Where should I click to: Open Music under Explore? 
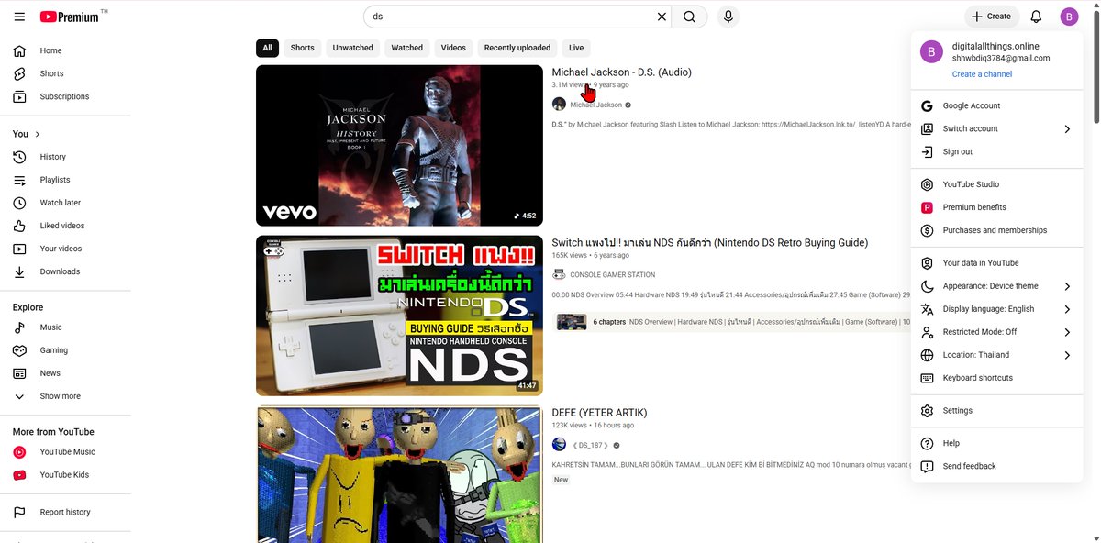(64, 327)
